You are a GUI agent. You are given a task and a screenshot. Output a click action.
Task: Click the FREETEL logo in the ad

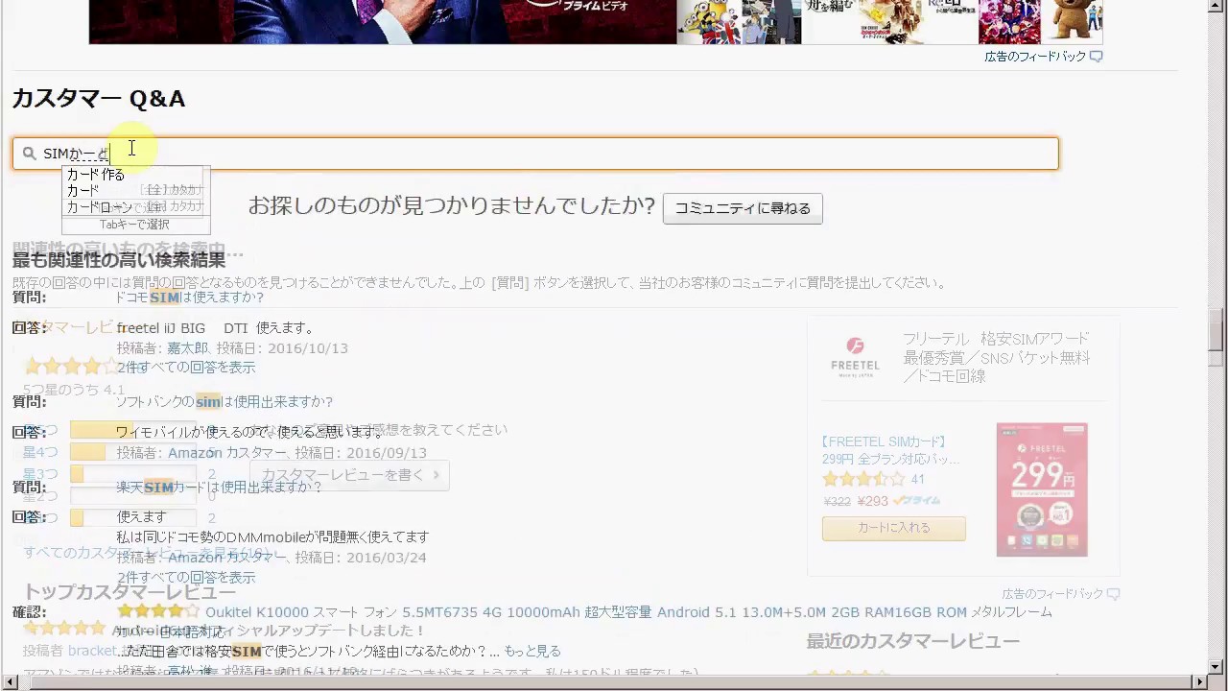[x=855, y=356]
